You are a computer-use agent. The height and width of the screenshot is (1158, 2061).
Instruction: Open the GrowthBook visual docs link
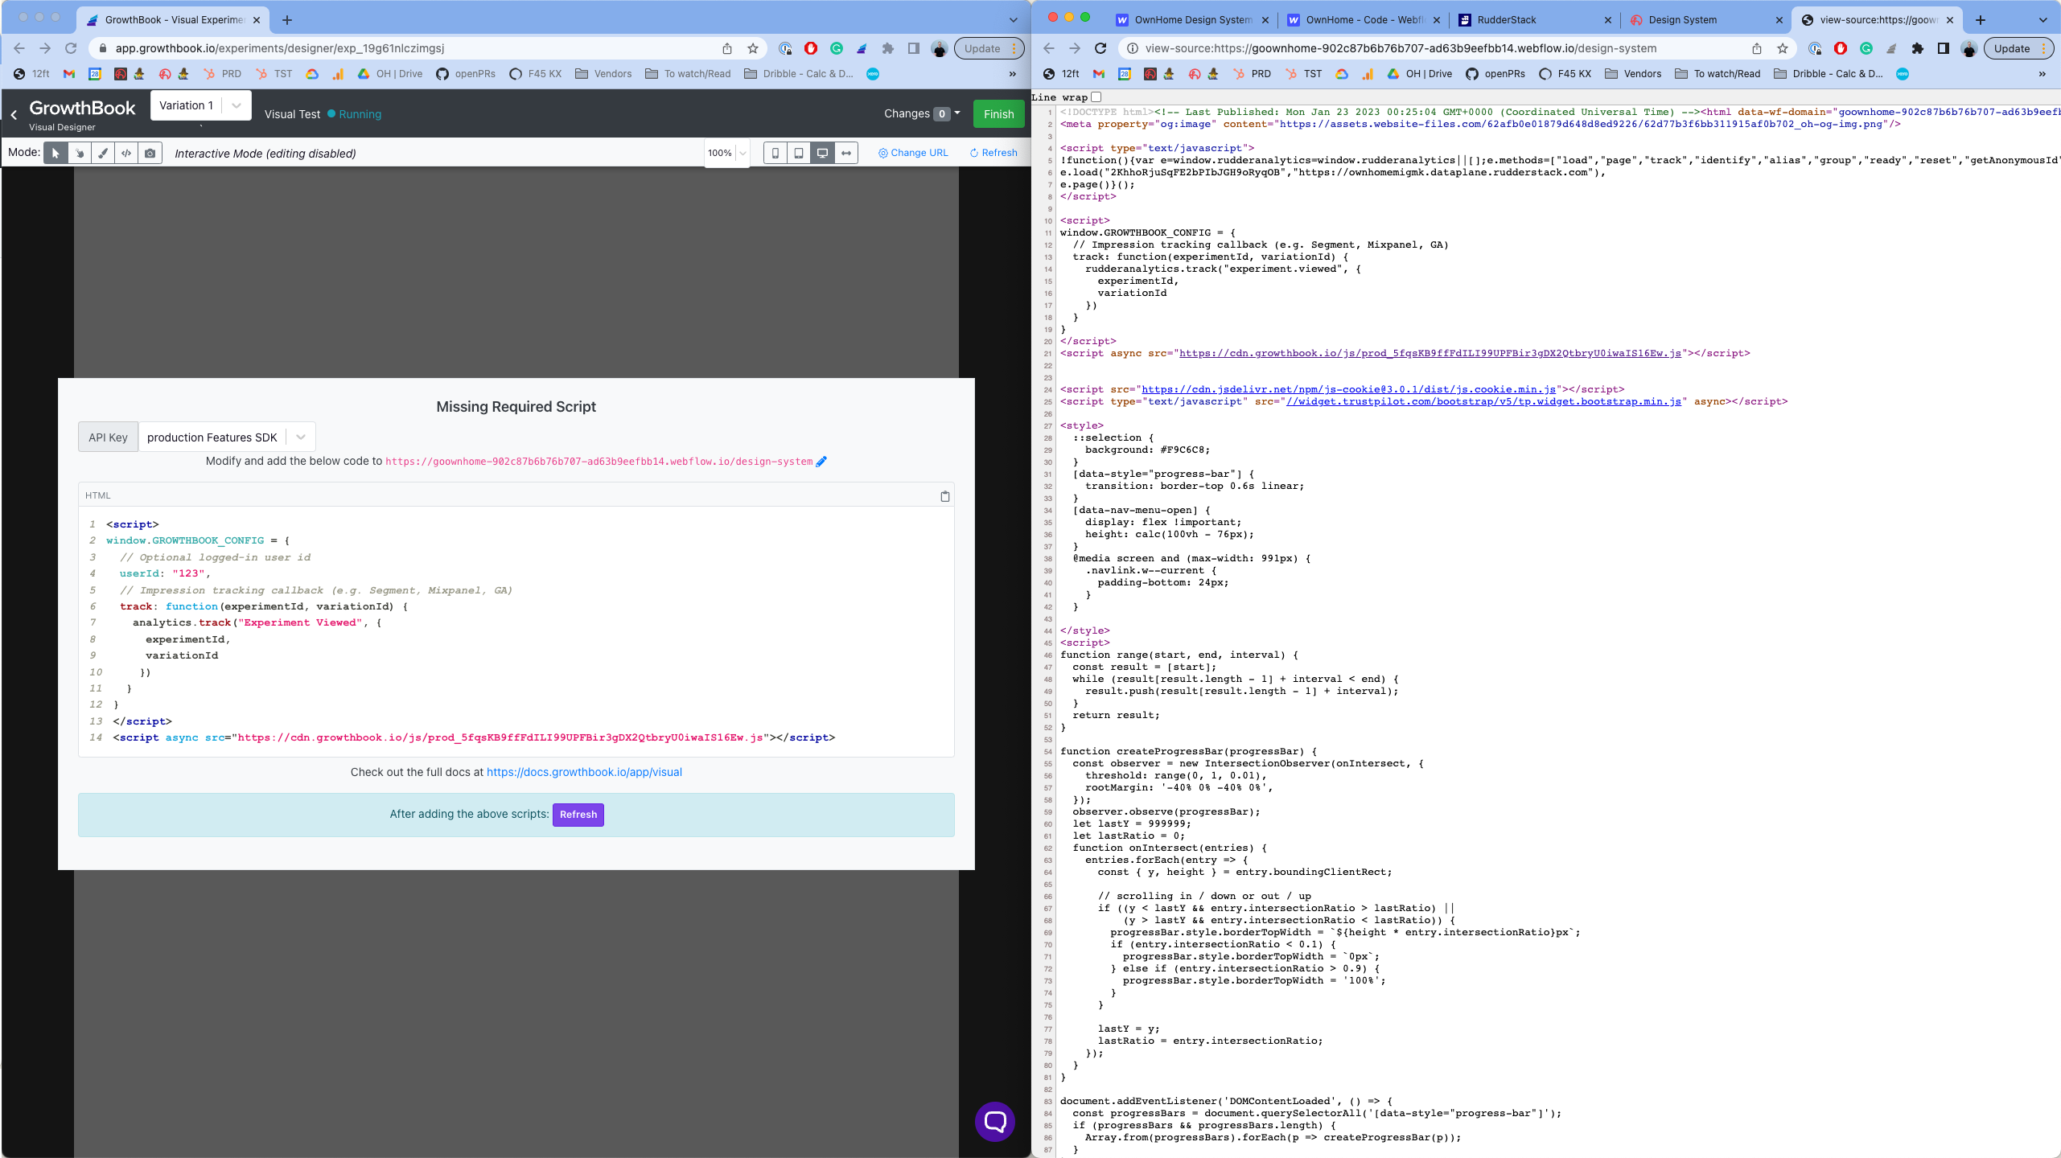tap(583, 771)
